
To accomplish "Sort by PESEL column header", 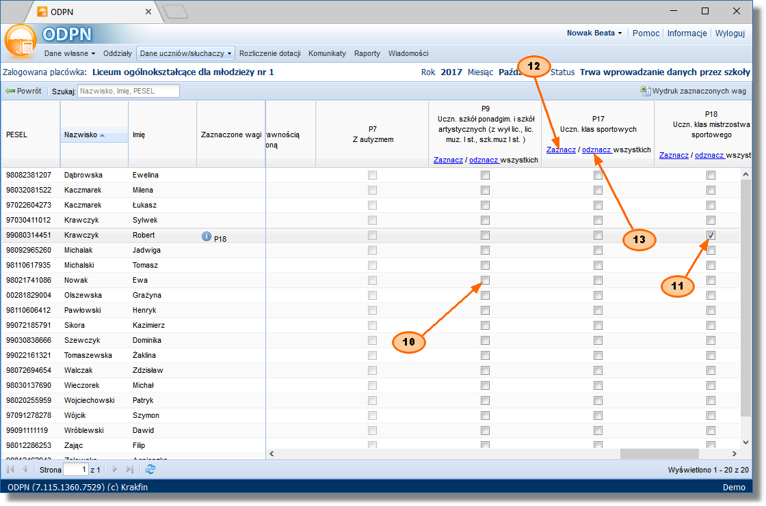I will pos(30,135).
